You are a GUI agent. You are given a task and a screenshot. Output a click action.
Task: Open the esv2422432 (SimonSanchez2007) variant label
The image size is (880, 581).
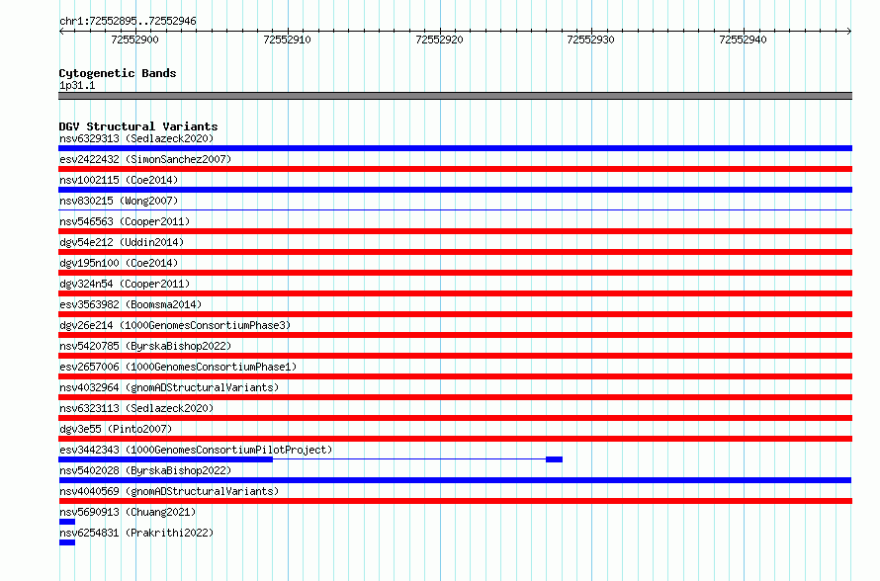tap(145, 159)
